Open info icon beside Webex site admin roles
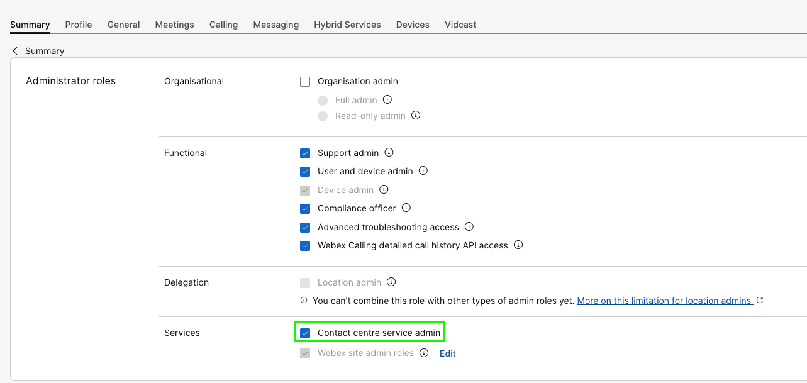Viewport: 807px width, 383px height. (424, 353)
